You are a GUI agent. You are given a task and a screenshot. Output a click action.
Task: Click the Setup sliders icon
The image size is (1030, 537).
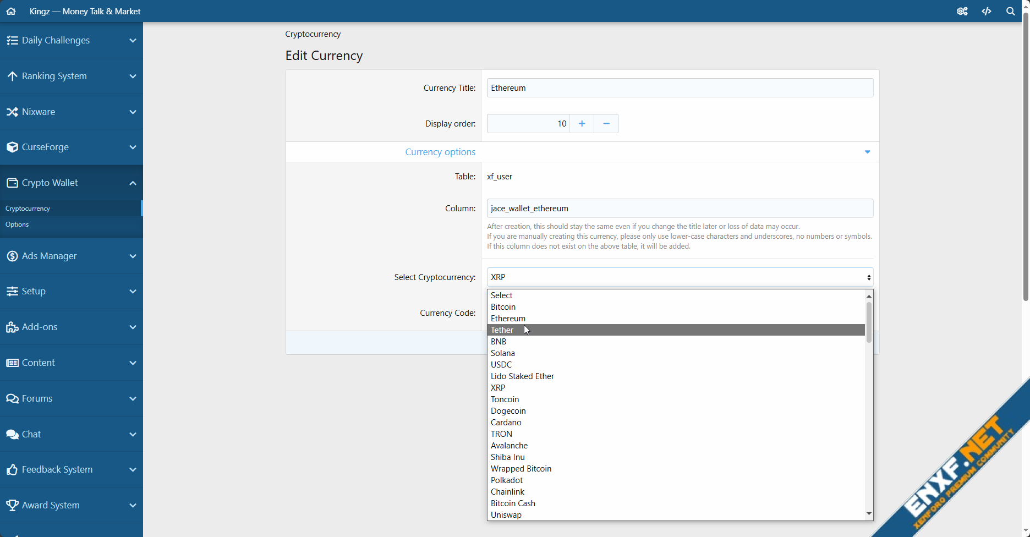[x=12, y=291]
